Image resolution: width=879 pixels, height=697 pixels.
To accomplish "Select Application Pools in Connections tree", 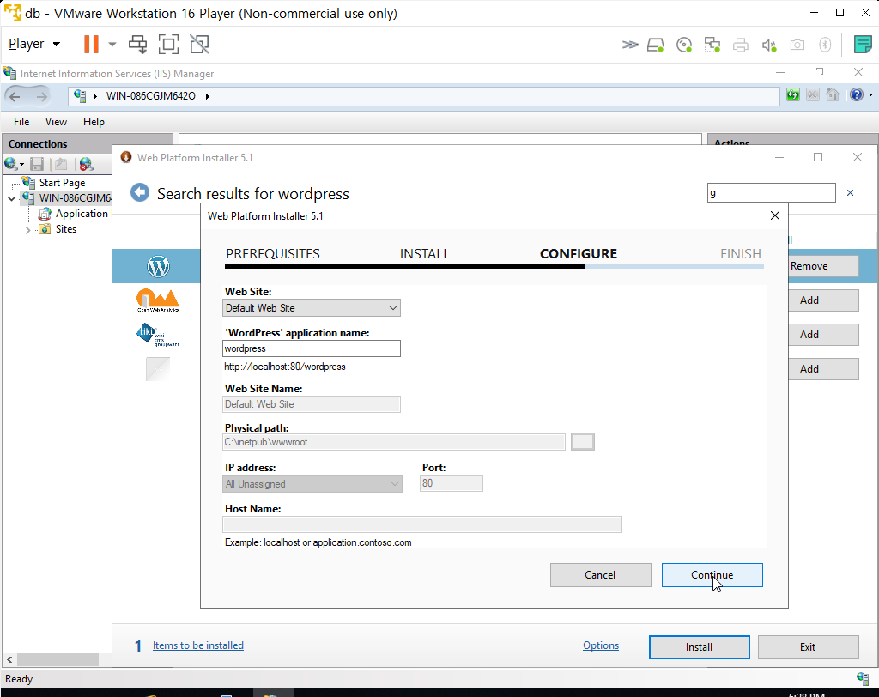I will click(82, 214).
